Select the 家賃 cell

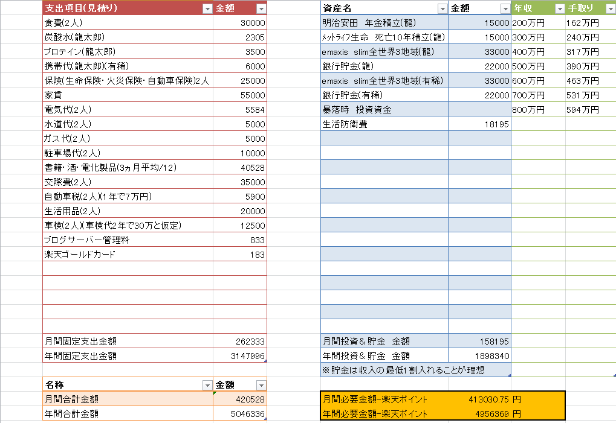(x=128, y=95)
